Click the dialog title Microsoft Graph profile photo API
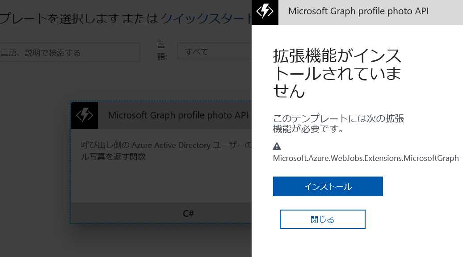The height and width of the screenshot is (257, 463). click(x=358, y=11)
